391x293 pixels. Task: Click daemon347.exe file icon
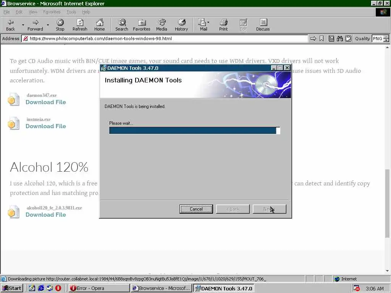pyautogui.click(x=13, y=100)
